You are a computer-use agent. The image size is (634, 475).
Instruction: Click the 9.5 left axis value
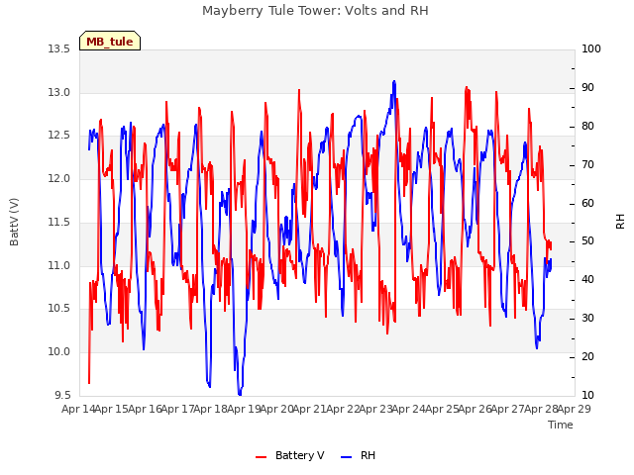(61, 395)
